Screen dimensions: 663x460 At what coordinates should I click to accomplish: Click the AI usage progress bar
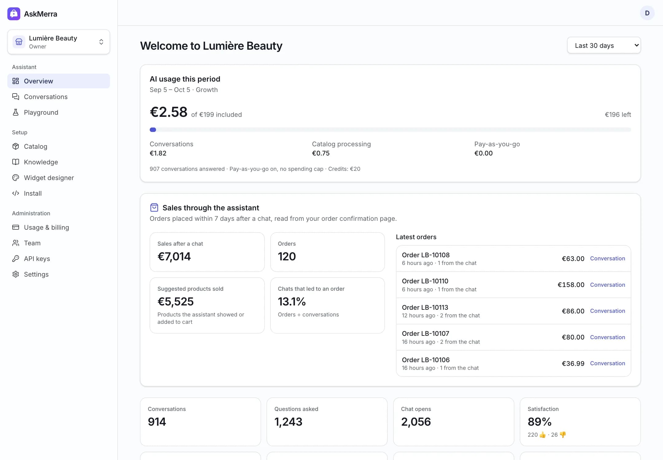[390, 130]
